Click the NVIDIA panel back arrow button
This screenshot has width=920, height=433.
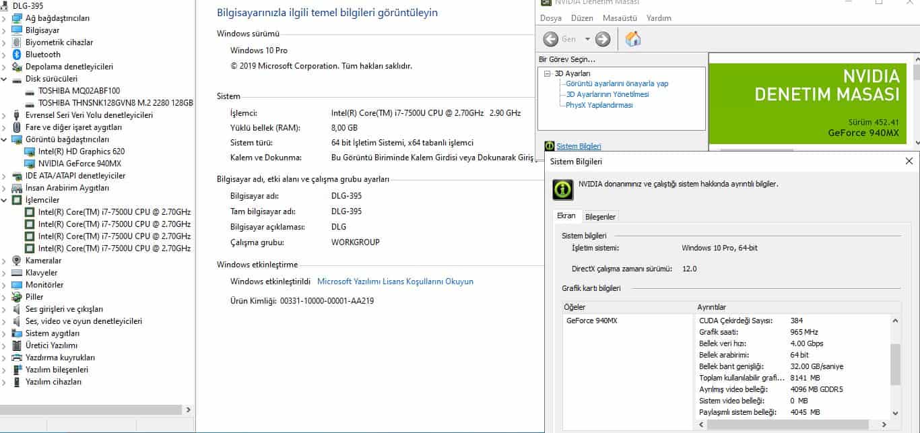pos(551,39)
